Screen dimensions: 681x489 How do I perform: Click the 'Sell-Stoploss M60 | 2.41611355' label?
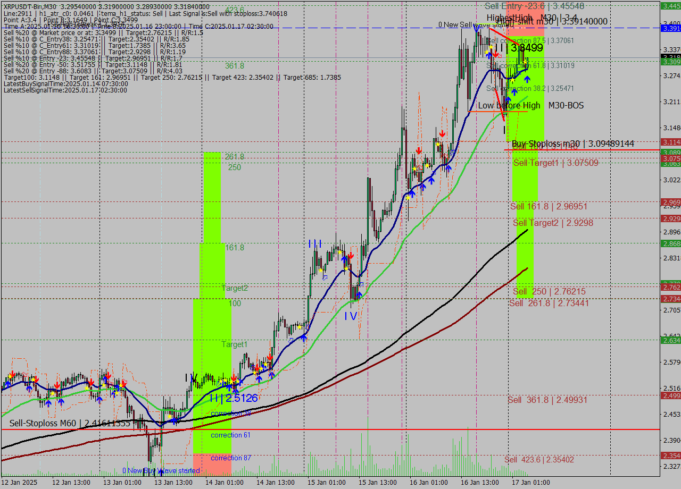(70, 423)
